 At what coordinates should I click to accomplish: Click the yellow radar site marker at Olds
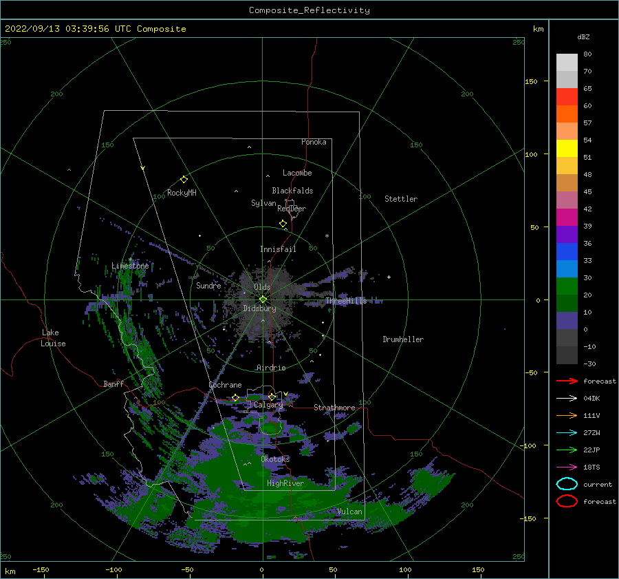tap(263, 299)
